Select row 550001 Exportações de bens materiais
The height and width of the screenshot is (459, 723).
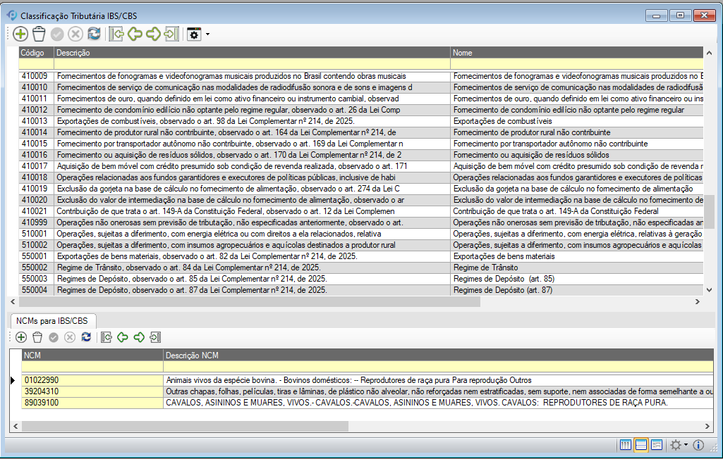click(x=361, y=256)
